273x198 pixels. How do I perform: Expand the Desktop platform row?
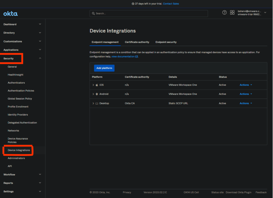click(x=93, y=103)
